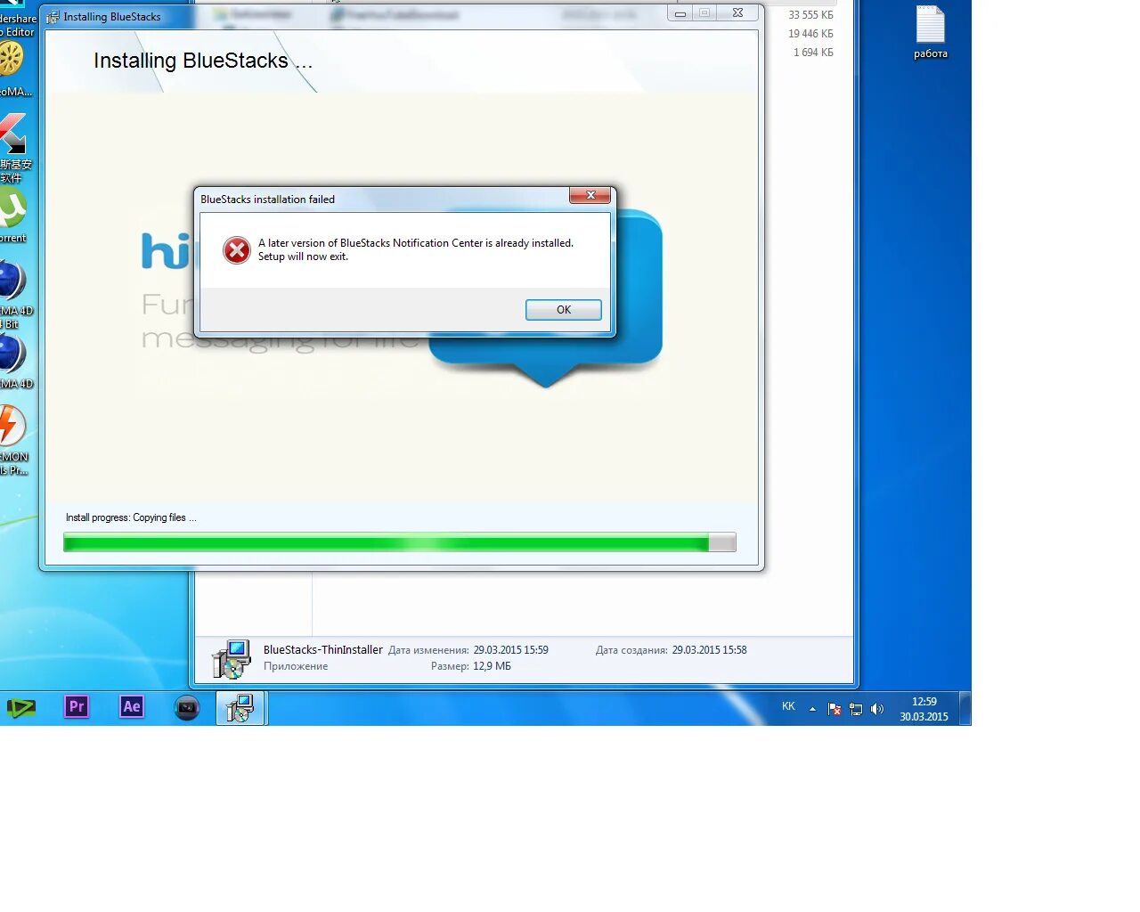Screen dimensions: 1140x912
Task: Click the BlueStacks-ThinInstaller icon in Explorer details pane
Action: coord(232,659)
